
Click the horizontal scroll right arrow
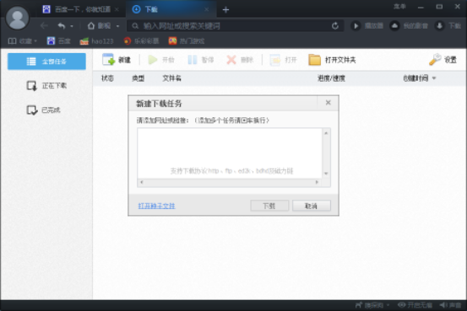317,182
